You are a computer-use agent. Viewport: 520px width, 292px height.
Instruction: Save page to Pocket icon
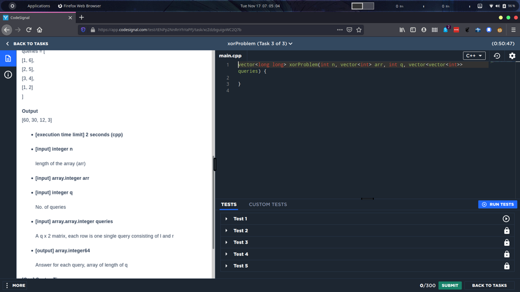click(349, 30)
